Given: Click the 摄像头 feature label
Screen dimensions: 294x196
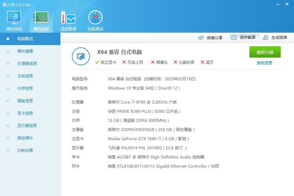Looking at the screenshot, I should pos(162,62).
